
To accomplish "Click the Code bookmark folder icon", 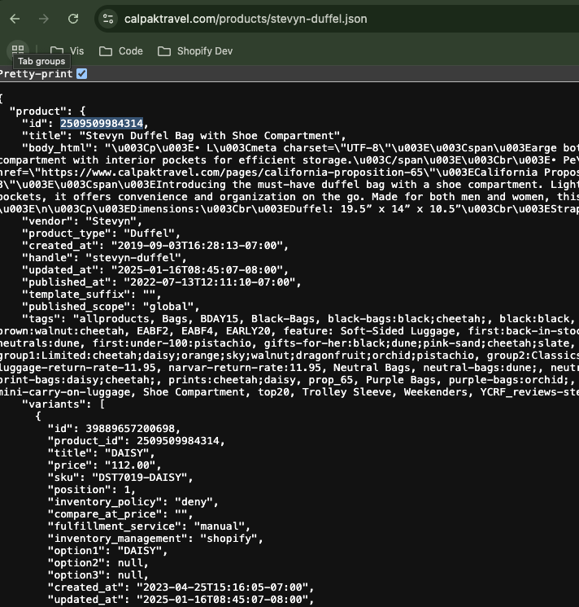I will point(106,51).
